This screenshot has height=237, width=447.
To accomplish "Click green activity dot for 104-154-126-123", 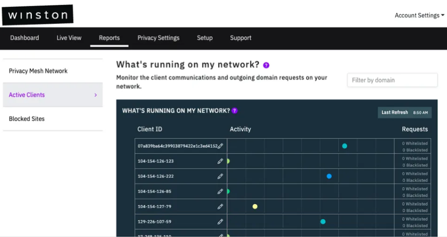I will click(228, 161).
